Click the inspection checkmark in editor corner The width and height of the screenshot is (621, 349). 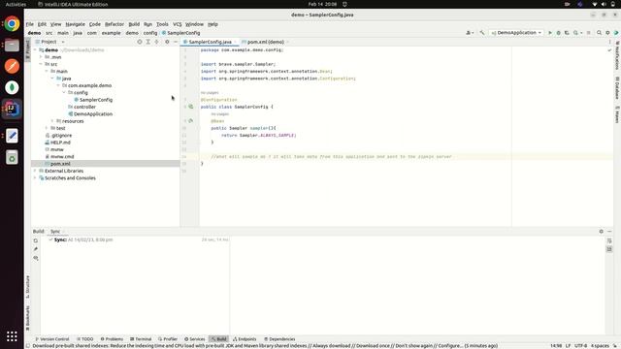coord(609,50)
